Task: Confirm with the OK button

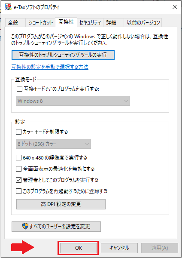Action: click(x=79, y=248)
